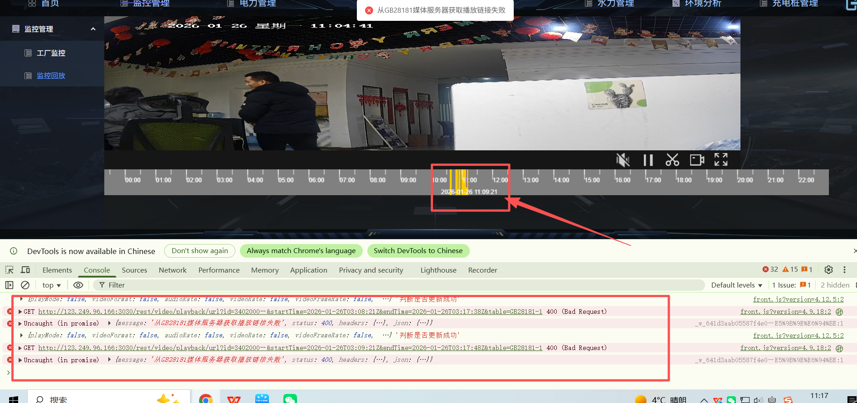Select 工厂监控 in the sidebar
The height and width of the screenshot is (403, 857).
click(x=51, y=53)
